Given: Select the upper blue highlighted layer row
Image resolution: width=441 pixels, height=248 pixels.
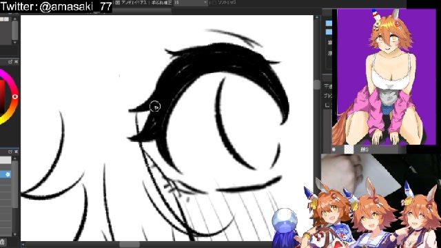Looking at the screenshot, I should (x=329, y=23).
